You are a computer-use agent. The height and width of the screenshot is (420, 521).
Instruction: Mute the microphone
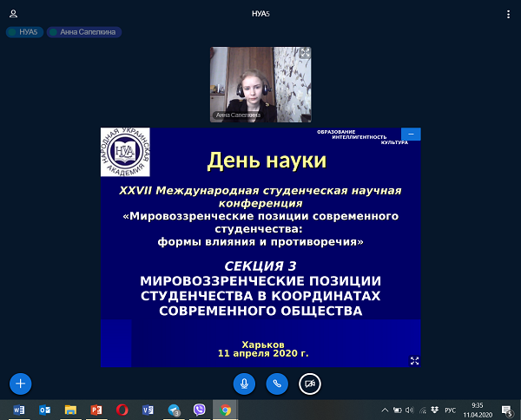pos(245,383)
